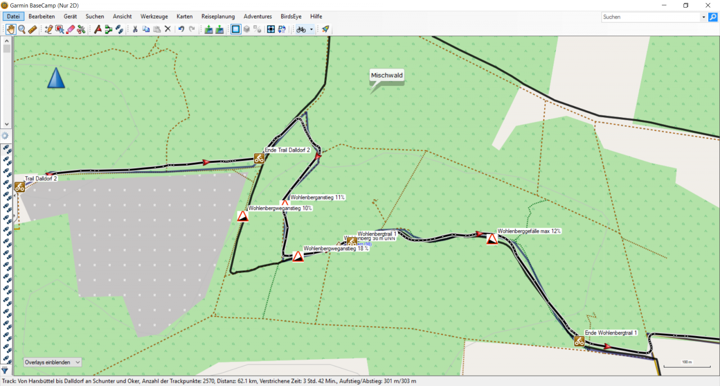Screen dimensions: 720x386
Task: Paste from clipboard
Action: [157, 29]
